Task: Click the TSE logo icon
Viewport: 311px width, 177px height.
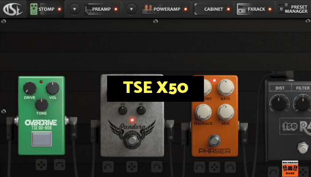Action: tap(13, 9)
